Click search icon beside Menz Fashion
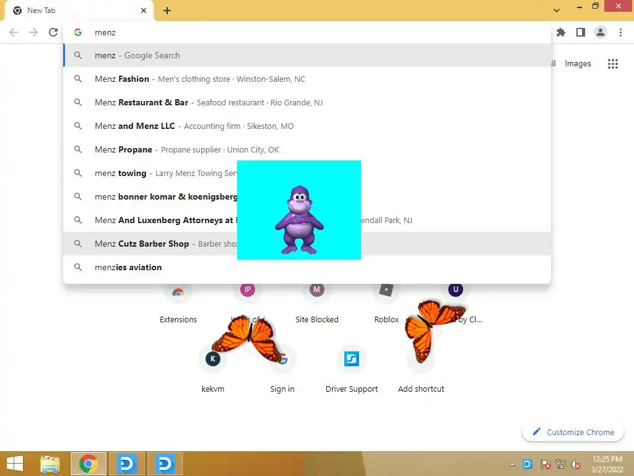 pos(78,79)
